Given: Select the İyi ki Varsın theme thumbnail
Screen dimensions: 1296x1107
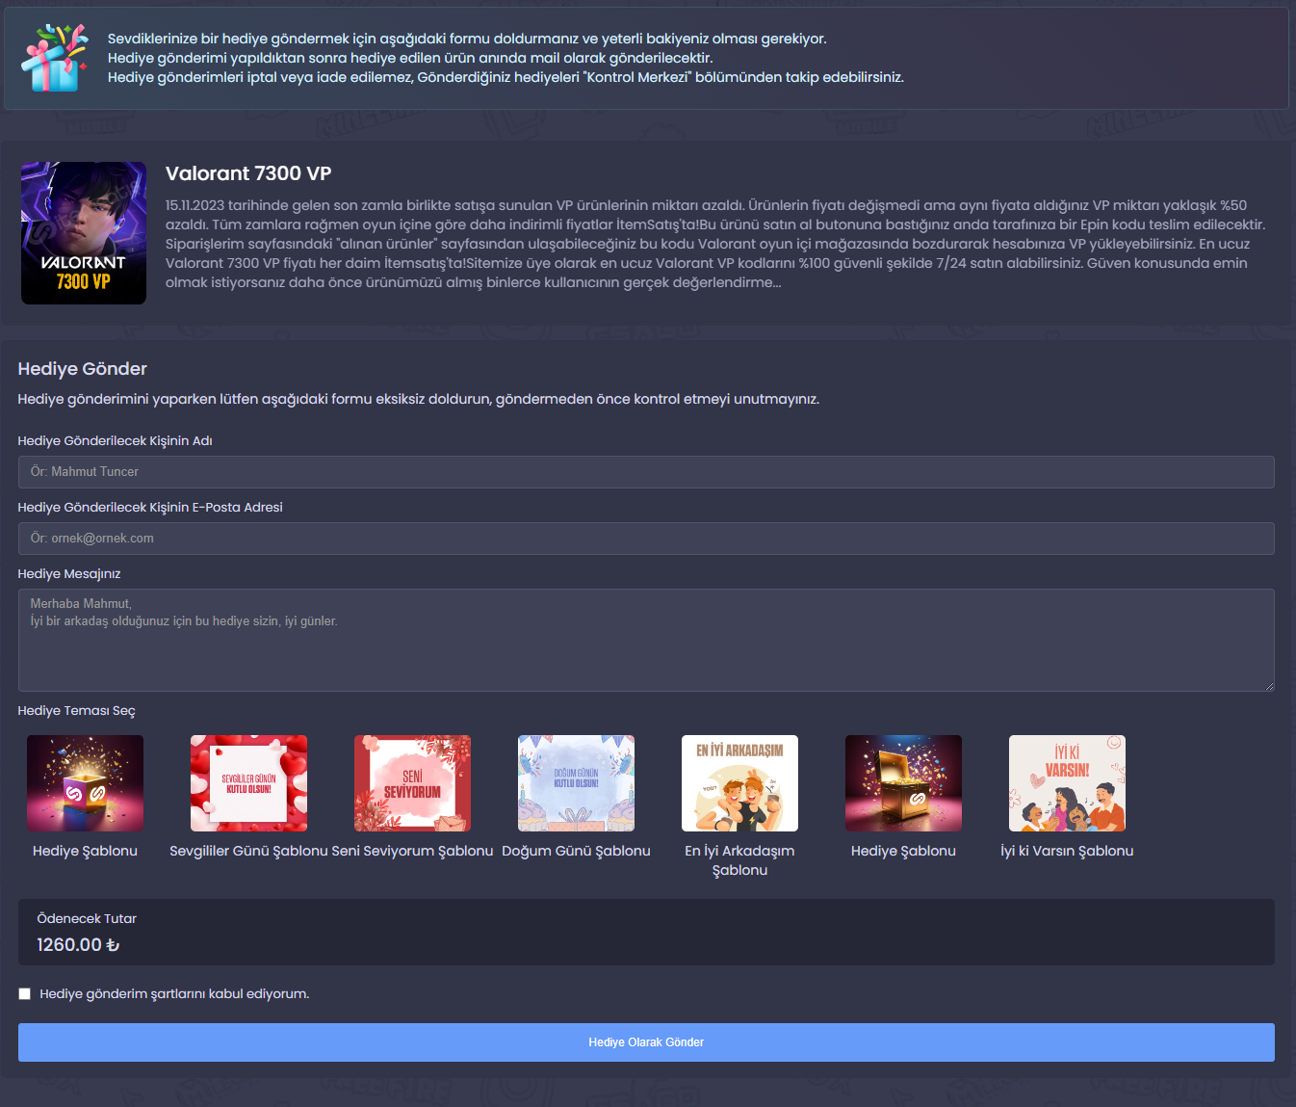Looking at the screenshot, I should [x=1067, y=783].
